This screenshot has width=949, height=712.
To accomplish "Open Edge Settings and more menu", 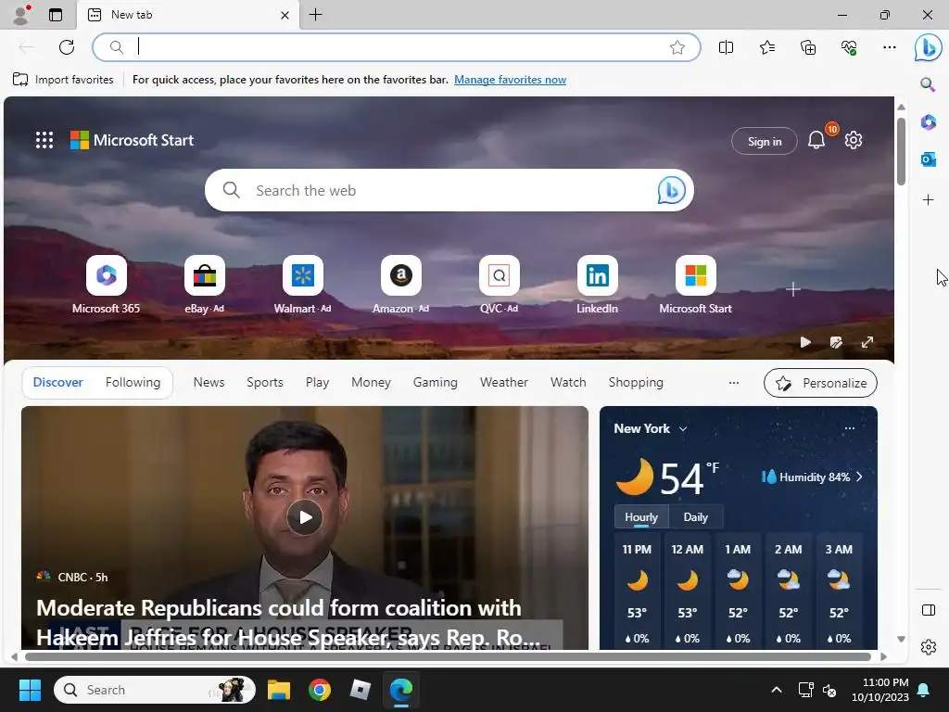I will (x=889, y=47).
